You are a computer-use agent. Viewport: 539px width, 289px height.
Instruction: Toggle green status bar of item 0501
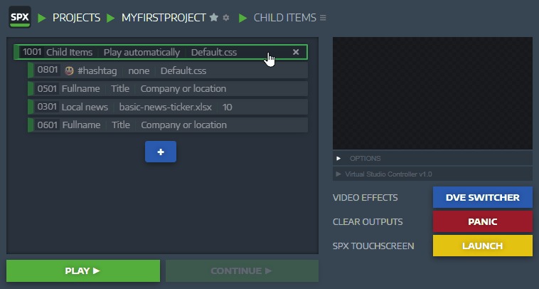click(x=31, y=88)
